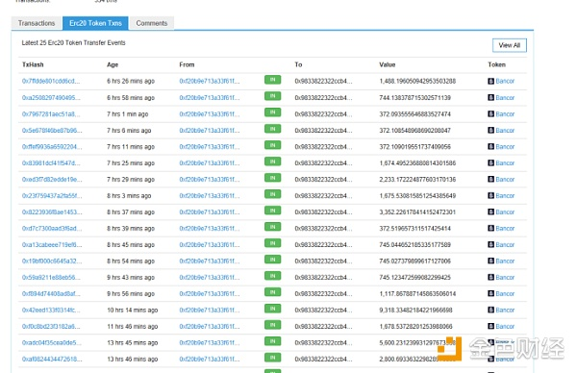
Task: Open TxHash link in 7 hrs 11 mins row
Action: click(52, 146)
